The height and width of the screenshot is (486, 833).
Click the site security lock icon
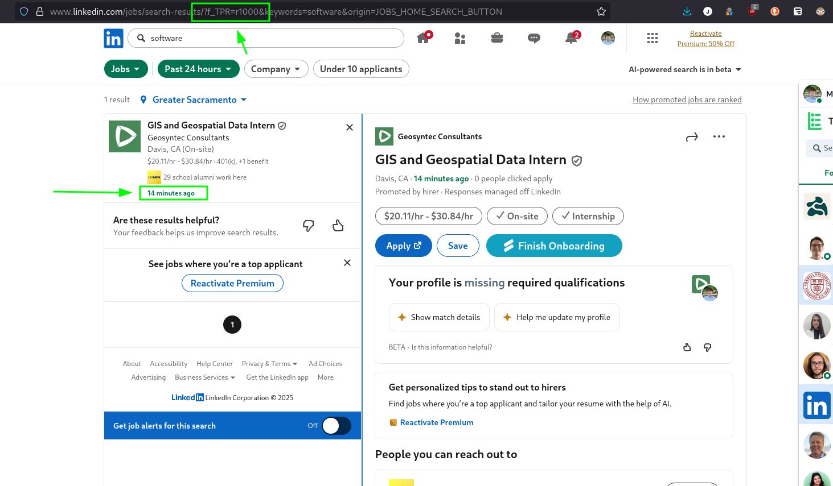[40, 11]
